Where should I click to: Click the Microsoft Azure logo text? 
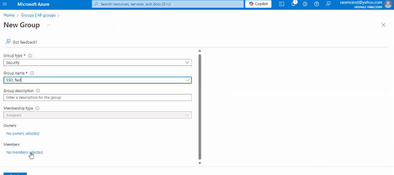click(33, 4)
